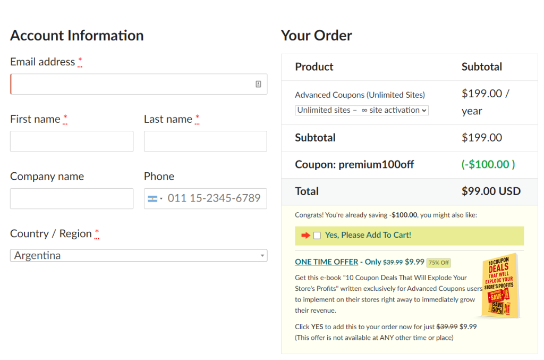Screen dimensions: 544x360
Task: Tick the 'Yes, Please Add To Cart' checkbox
Action: 317,236
